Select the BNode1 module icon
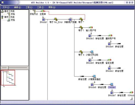This screenshot has width=135, height=105. point(44,19)
